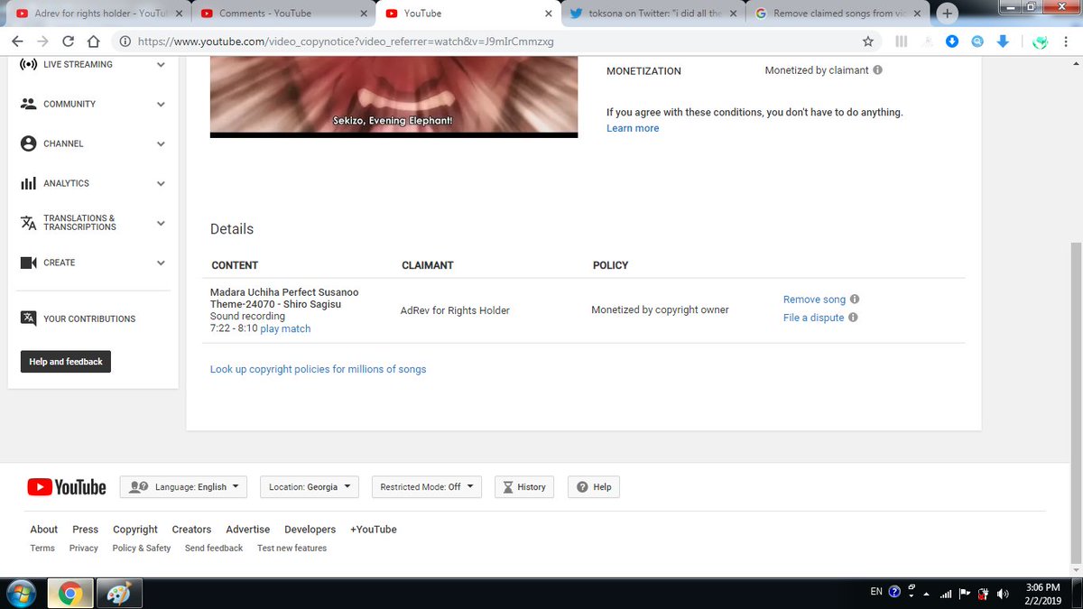Click the footer Help button

[x=594, y=487]
